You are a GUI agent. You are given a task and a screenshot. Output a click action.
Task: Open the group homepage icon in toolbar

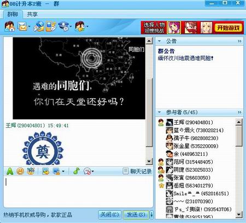coord(10,27)
